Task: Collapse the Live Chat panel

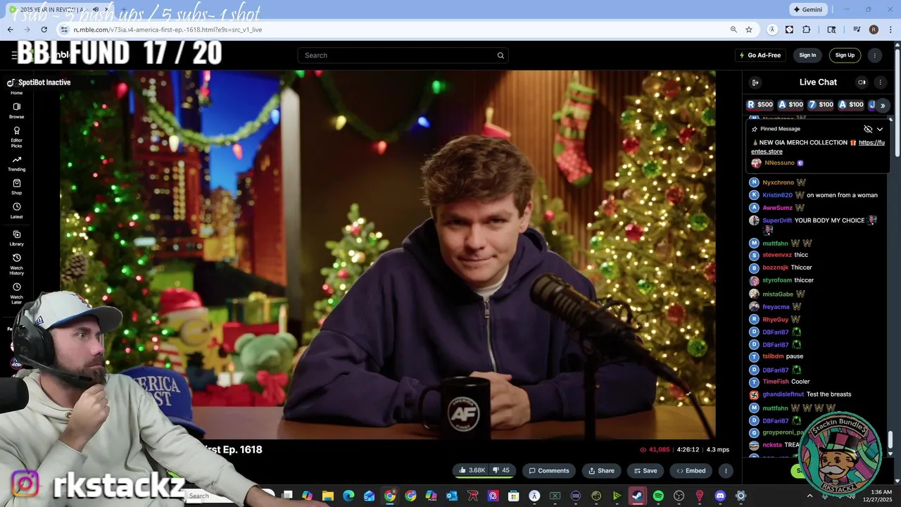Action: [755, 82]
